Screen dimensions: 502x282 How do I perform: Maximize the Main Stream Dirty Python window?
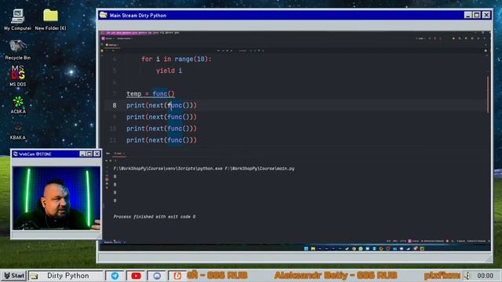click(477, 15)
